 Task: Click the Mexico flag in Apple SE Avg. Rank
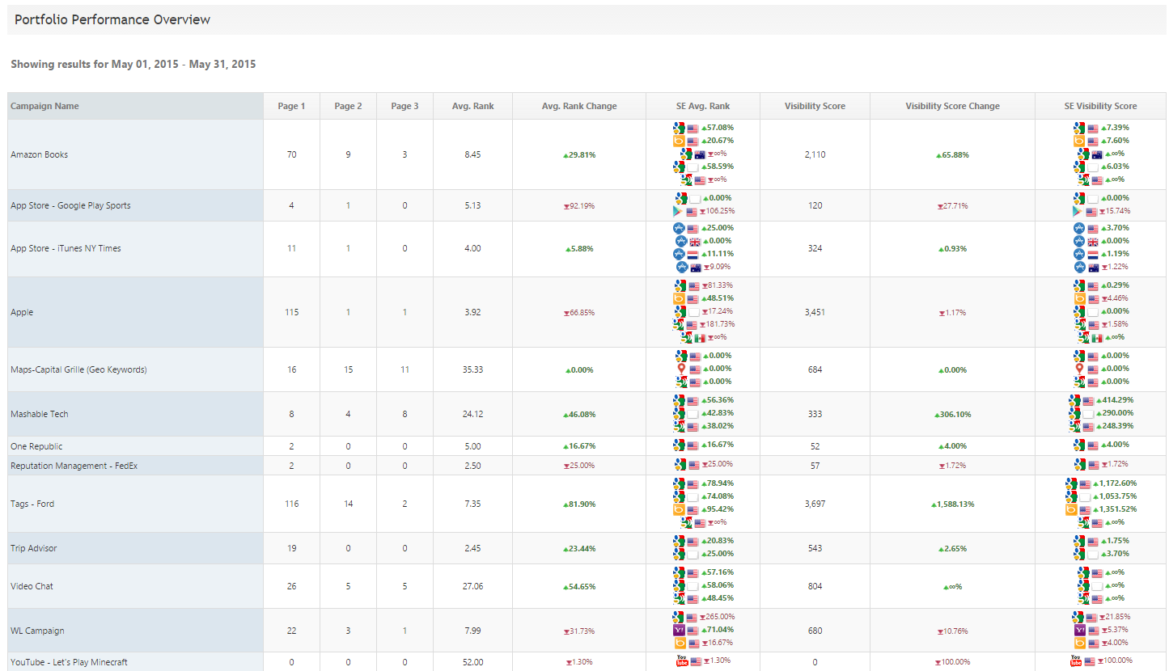click(700, 337)
